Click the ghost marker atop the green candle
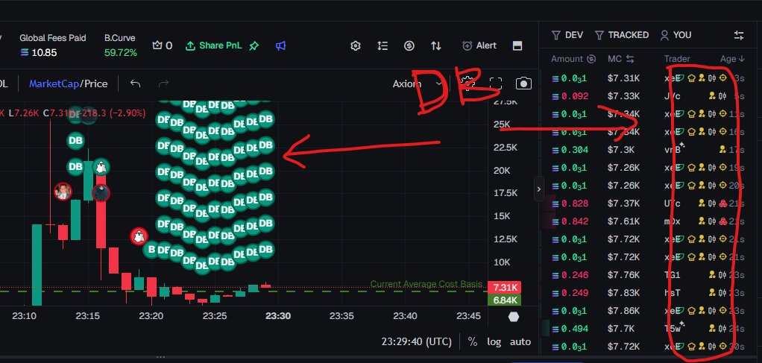 [101, 167]
